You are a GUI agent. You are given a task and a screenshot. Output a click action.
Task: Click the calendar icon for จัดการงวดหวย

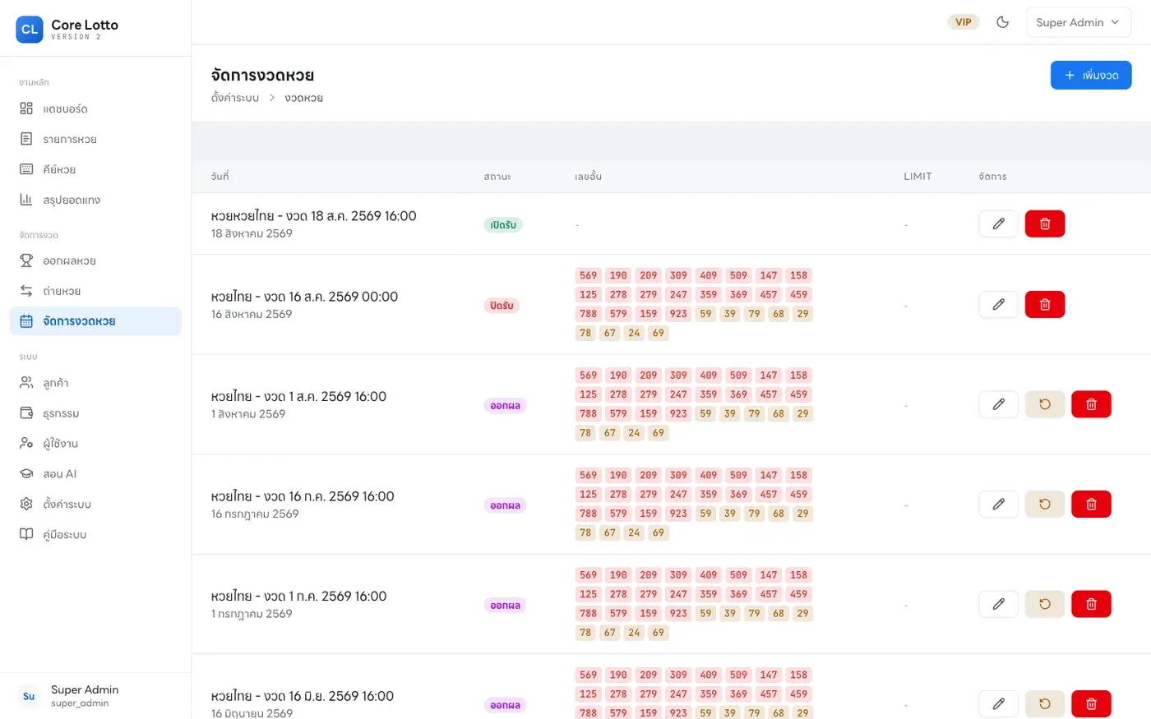[x=26, y=321]
